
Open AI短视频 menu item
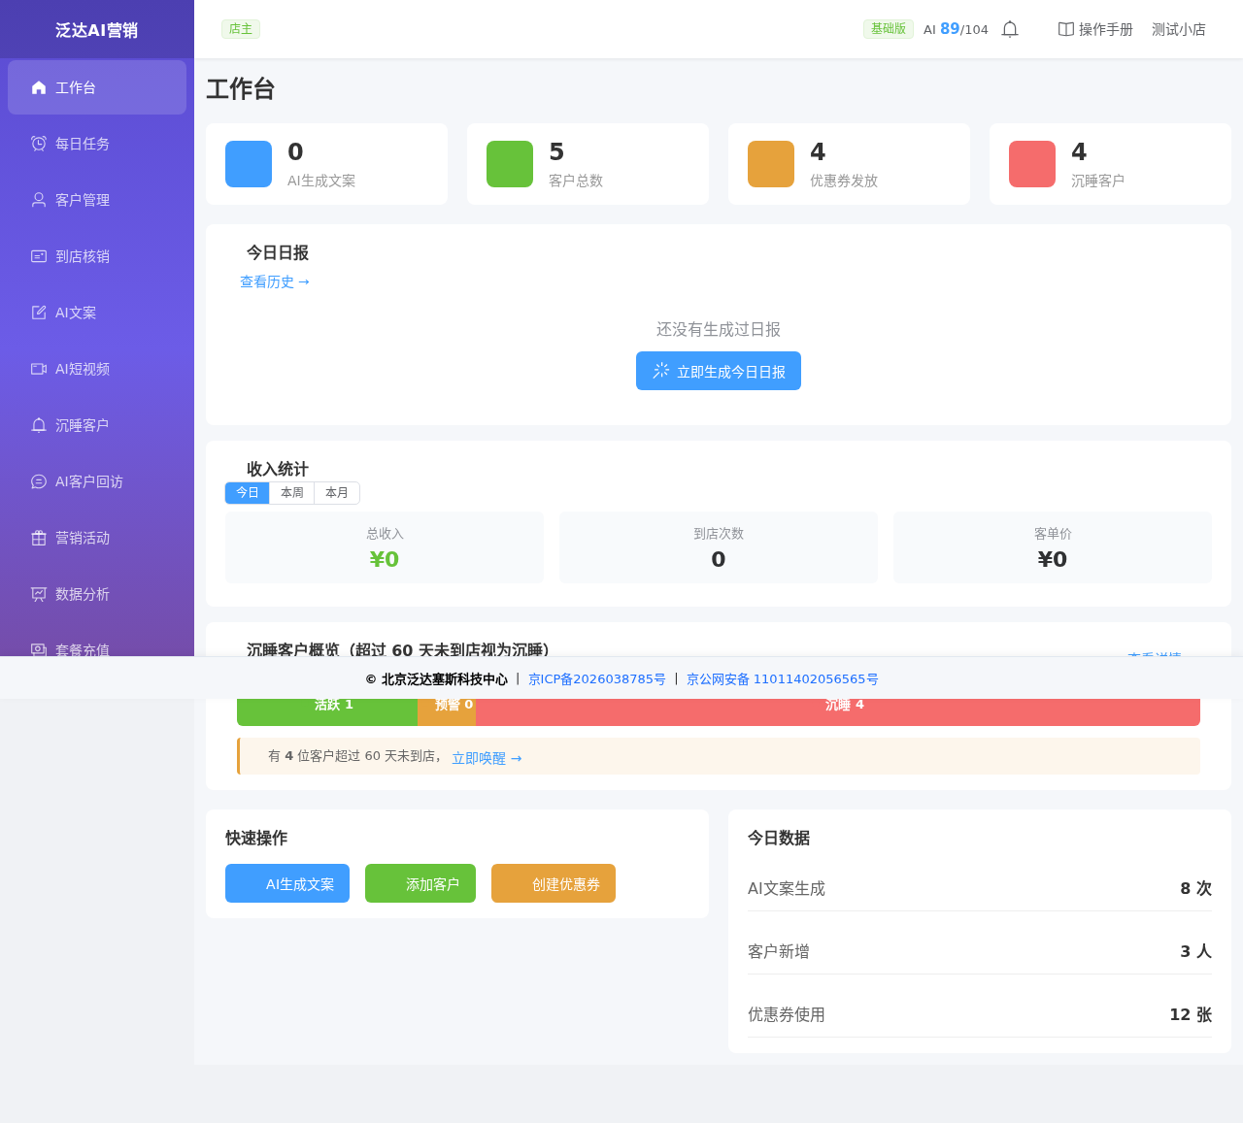click(97, 369)
